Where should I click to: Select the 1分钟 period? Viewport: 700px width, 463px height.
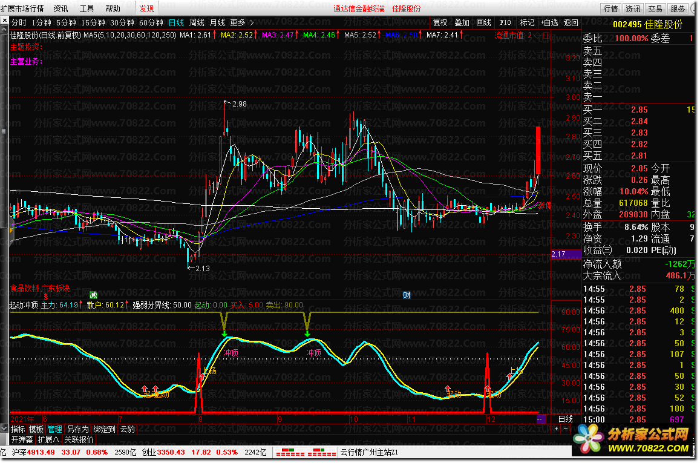point(42,22)
